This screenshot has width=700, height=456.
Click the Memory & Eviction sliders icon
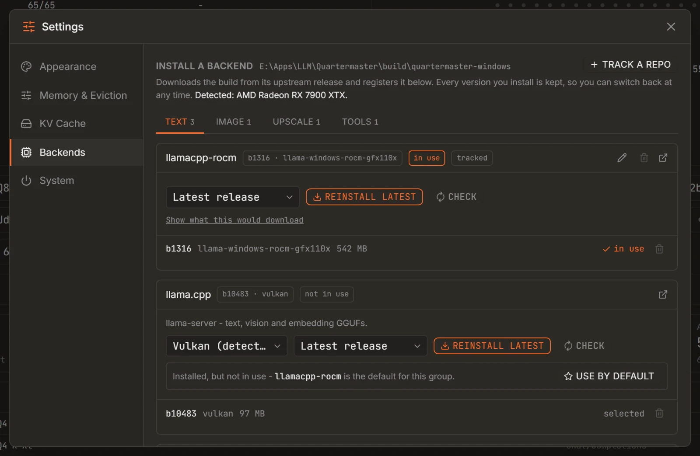(26, 95)
